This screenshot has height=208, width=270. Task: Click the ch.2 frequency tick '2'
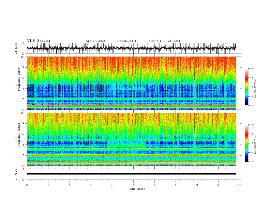tap(24, 155)
